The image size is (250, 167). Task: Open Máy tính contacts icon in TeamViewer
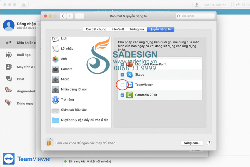pos(9,67)
